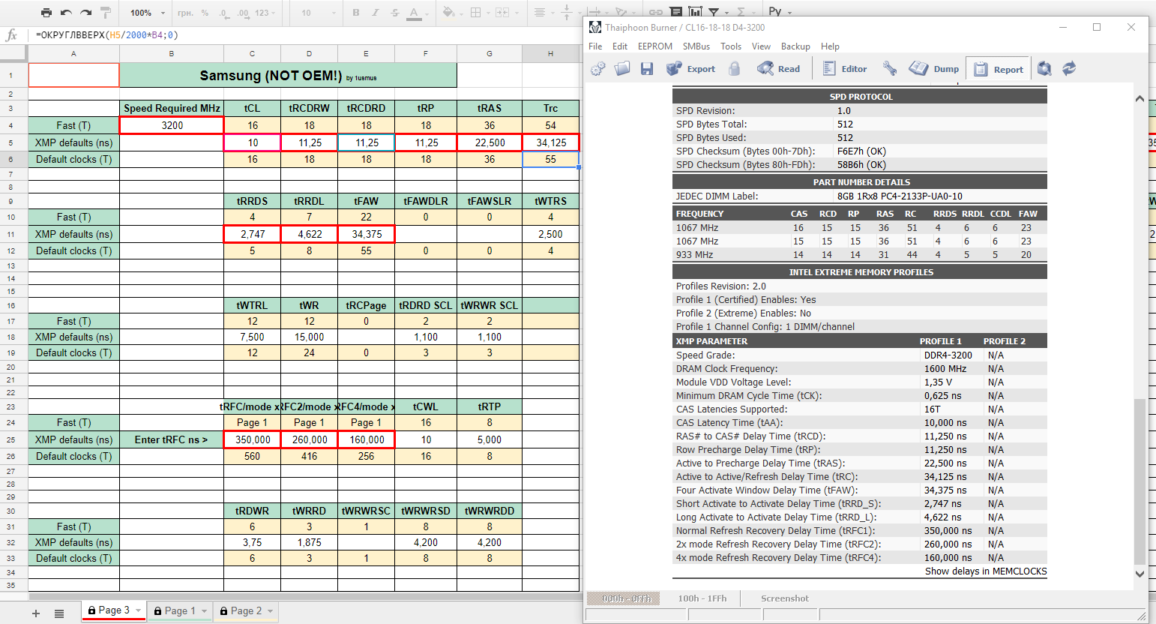This screenshot has height=624, width=1156.
Task: Switch to the Page 2 sheet tab
Action: point(246,611)
